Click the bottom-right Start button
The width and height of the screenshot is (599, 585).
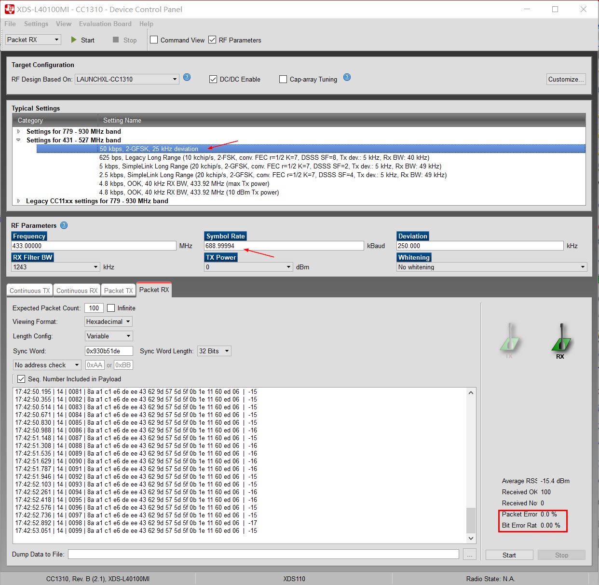[x=509, y=555]
